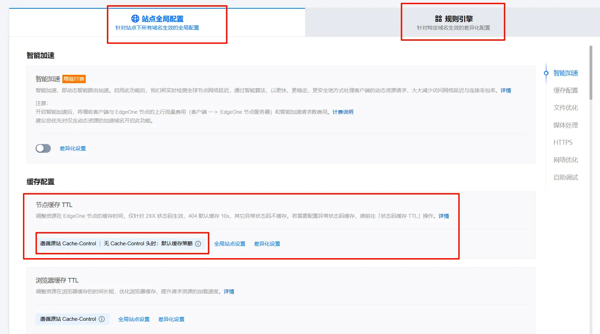Click the 增值付费 badge

[x=74, y=79]
